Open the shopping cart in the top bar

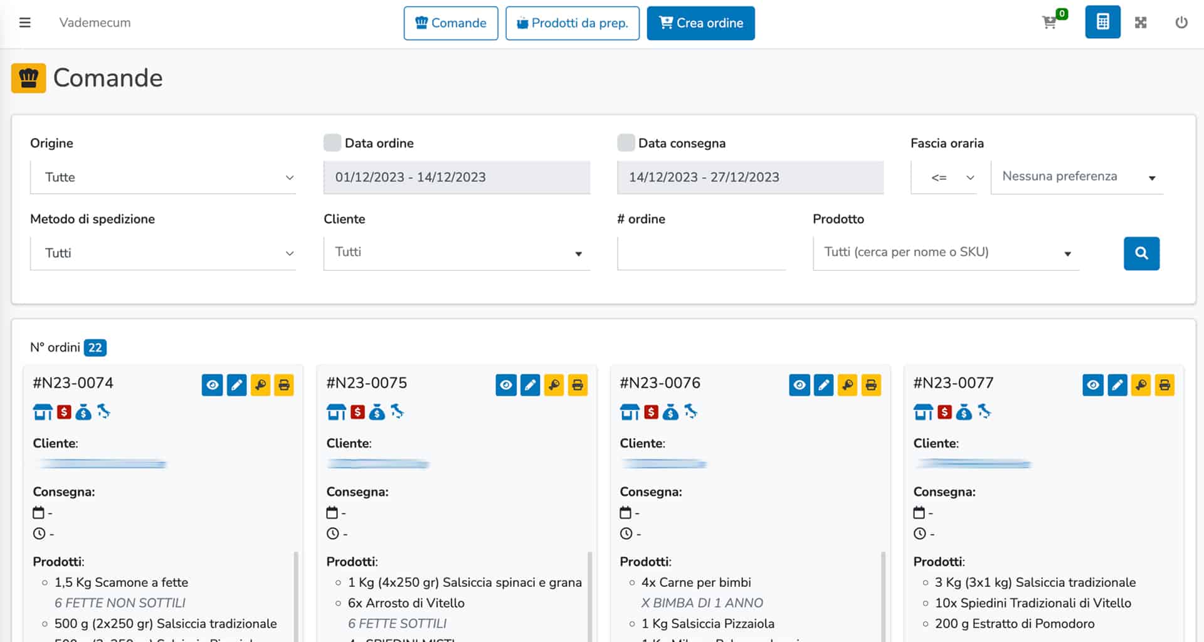1049,23
